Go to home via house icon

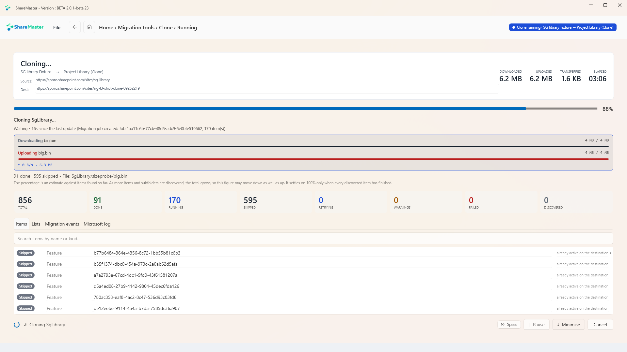89,27
